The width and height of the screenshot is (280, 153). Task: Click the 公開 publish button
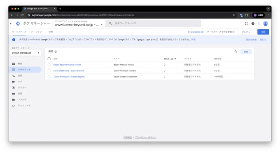(263, 32)
